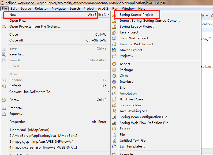
Task: Click the Enum icon
Action: tap(114, 88)
